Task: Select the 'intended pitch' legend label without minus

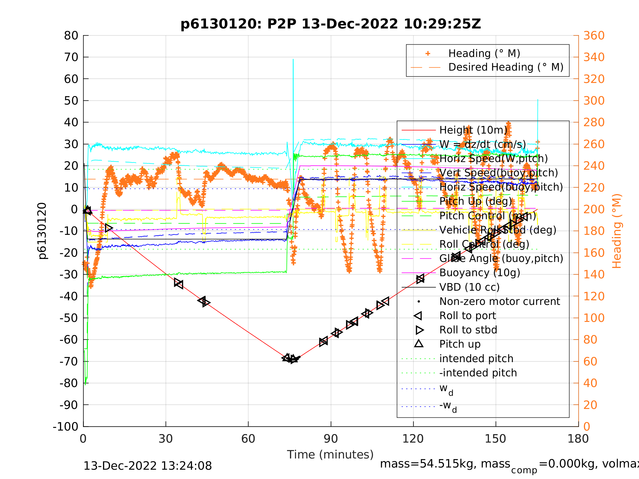Action: [476, 359]
